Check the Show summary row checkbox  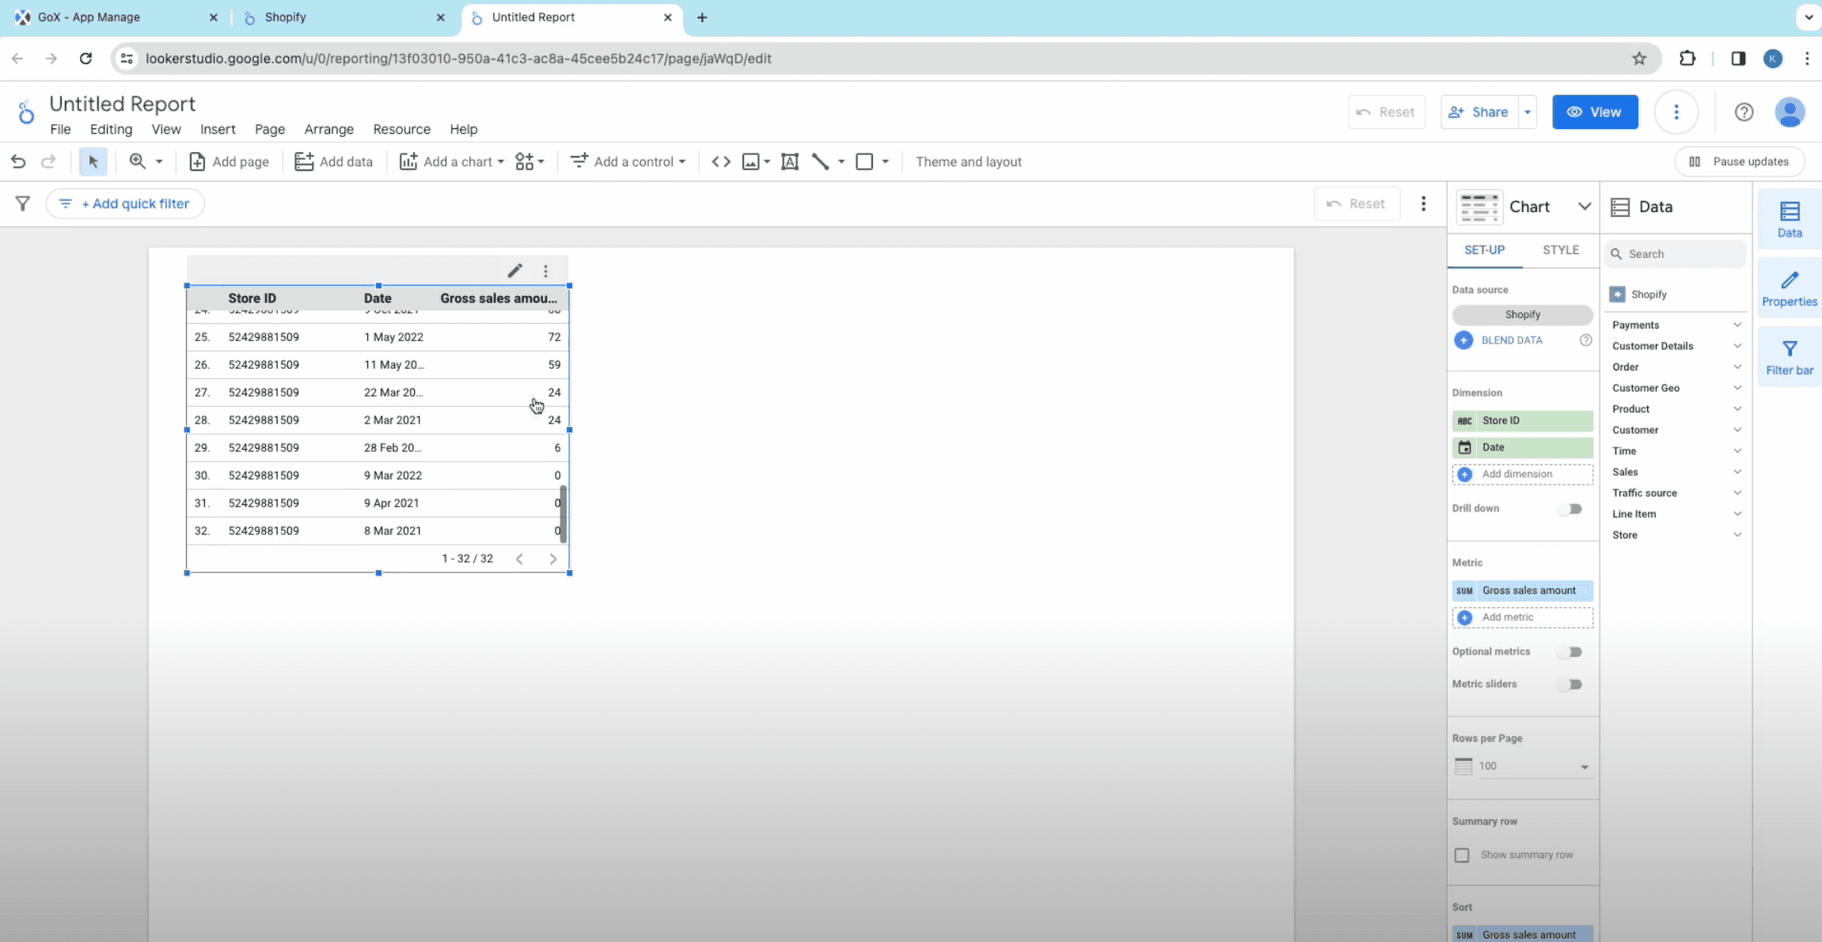point(1462,855)
